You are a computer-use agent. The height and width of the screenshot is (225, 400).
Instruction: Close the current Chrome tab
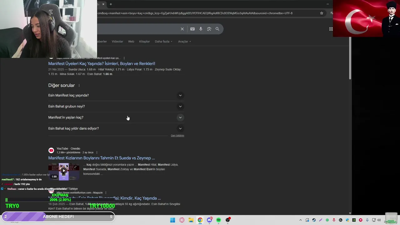tap(103, 4)
